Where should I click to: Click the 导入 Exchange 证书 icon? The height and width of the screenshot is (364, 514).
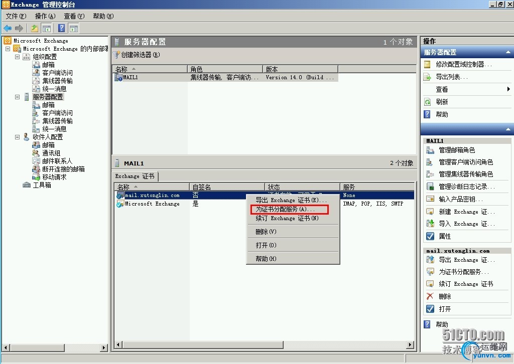430,224
